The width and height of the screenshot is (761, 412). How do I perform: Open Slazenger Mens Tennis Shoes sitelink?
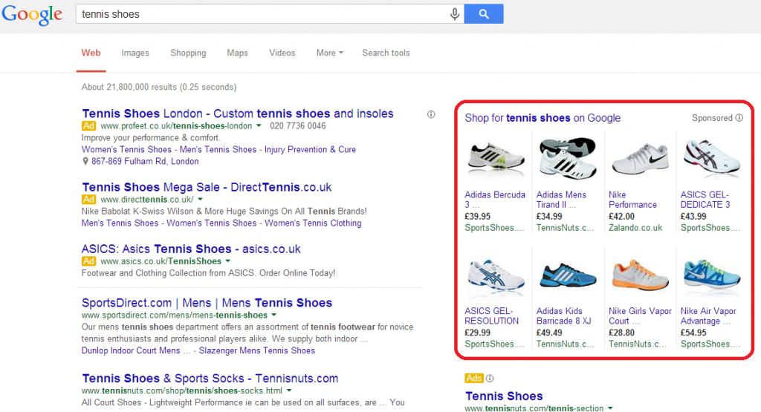(x=256, y=350)
